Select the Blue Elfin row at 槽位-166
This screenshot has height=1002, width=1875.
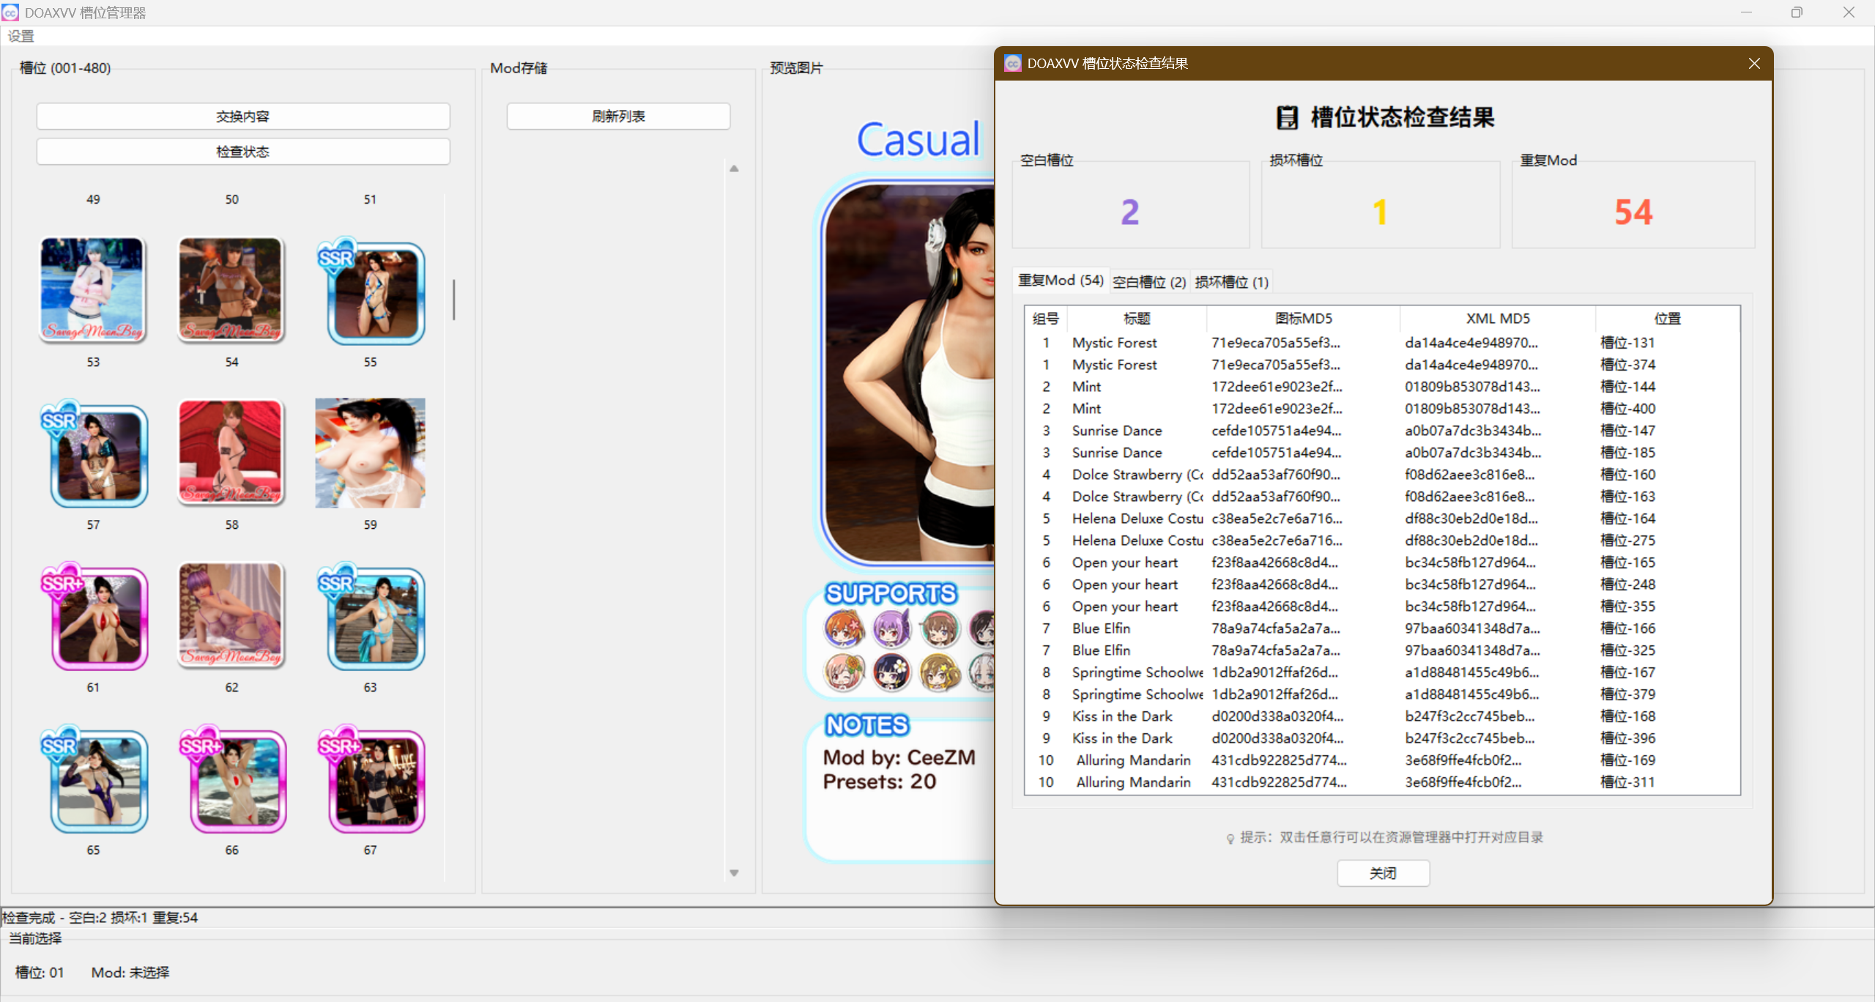click(x=1382, y=628)
